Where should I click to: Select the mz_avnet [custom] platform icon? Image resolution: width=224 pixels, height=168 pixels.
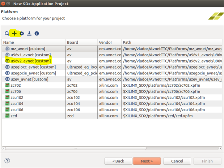8,49
